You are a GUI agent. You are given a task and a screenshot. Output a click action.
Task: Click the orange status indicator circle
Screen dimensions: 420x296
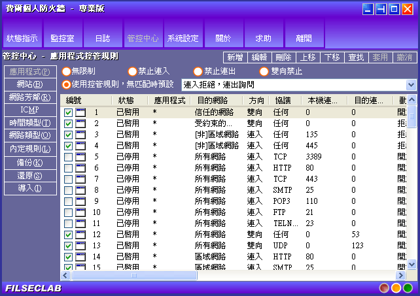(x=396, y=288)
